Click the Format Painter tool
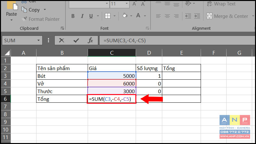The height and width of the screenshot is (144, 256). point(41,19)
